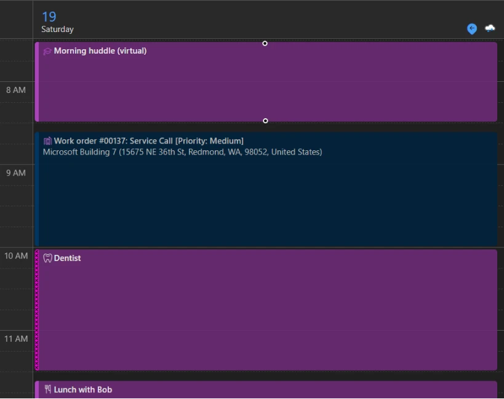Click the top resize handle of Morning huddle
The height and width of the screenshot is (399, 504).
pyautogui.click(x=265, y=43)
